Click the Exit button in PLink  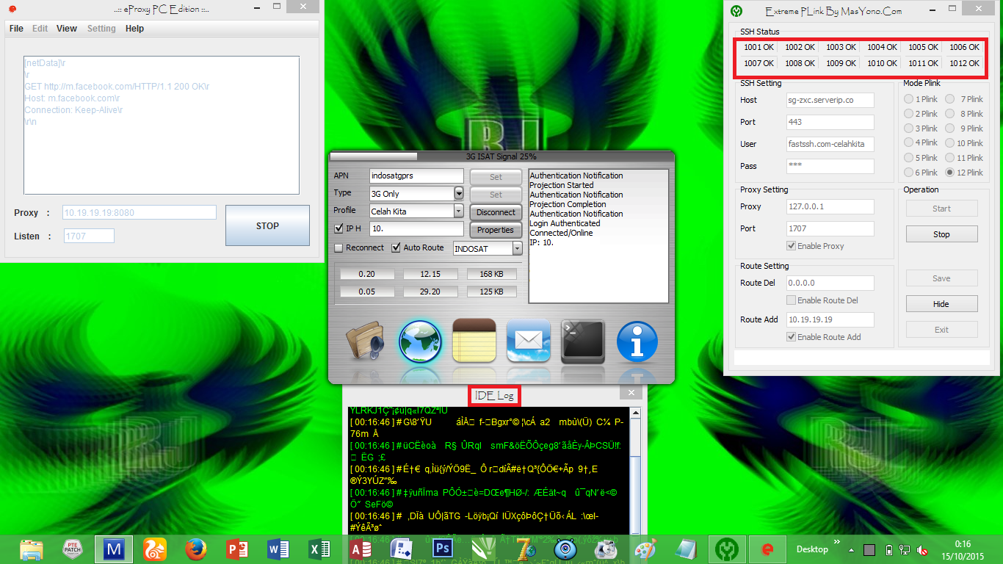(941, 330)
